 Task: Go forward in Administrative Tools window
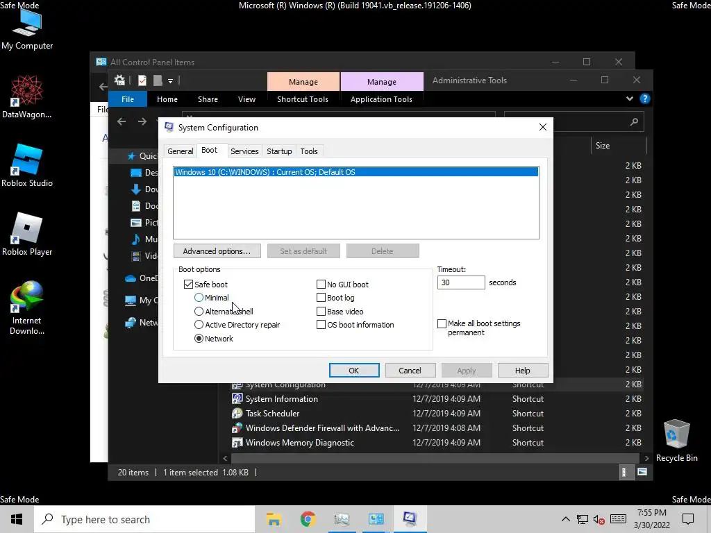point(142,121)
